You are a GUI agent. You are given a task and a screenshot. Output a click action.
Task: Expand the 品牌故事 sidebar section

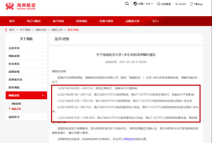[x=26, y=72]
